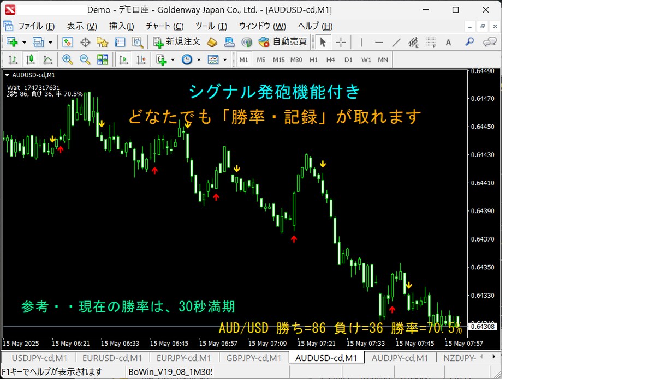Switch to the USDJPY-cd,M1 tab

pyautogui.click(x=39, y=358)
